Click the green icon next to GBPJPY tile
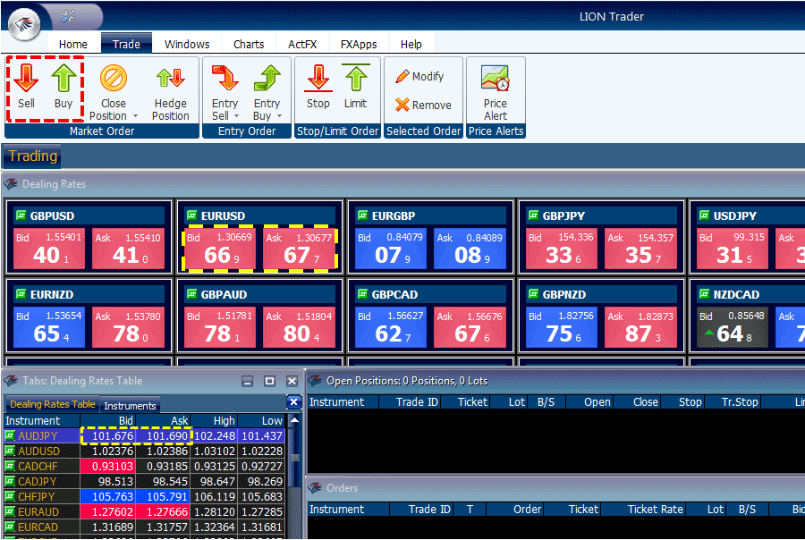Image resolution: width=805 pixels, height=540 pixels. [534, 215]
